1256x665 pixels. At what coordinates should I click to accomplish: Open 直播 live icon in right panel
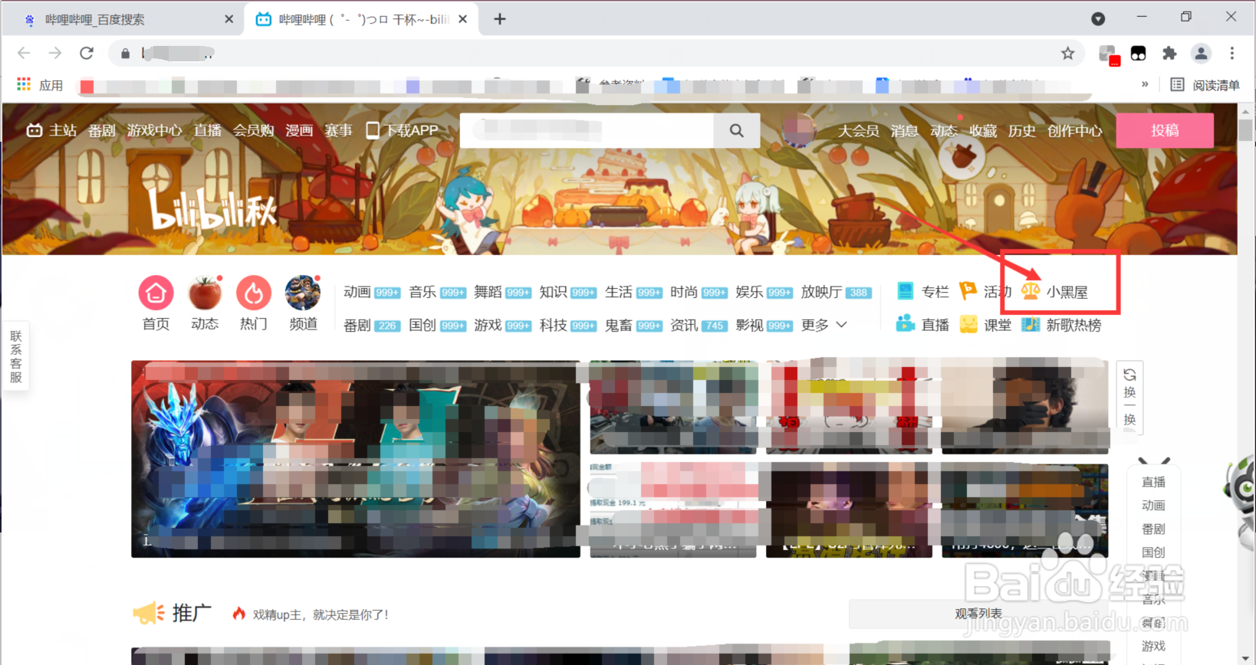(x=906, y=324)
